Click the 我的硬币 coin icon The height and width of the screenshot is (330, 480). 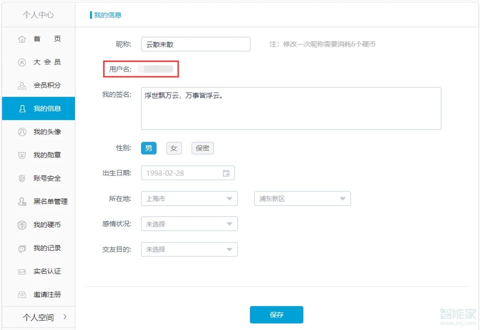coord(22,225)
